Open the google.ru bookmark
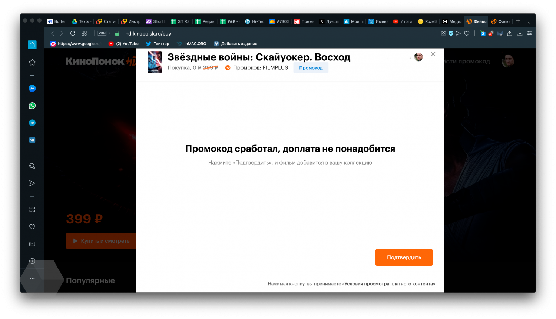 pos(76,44)
